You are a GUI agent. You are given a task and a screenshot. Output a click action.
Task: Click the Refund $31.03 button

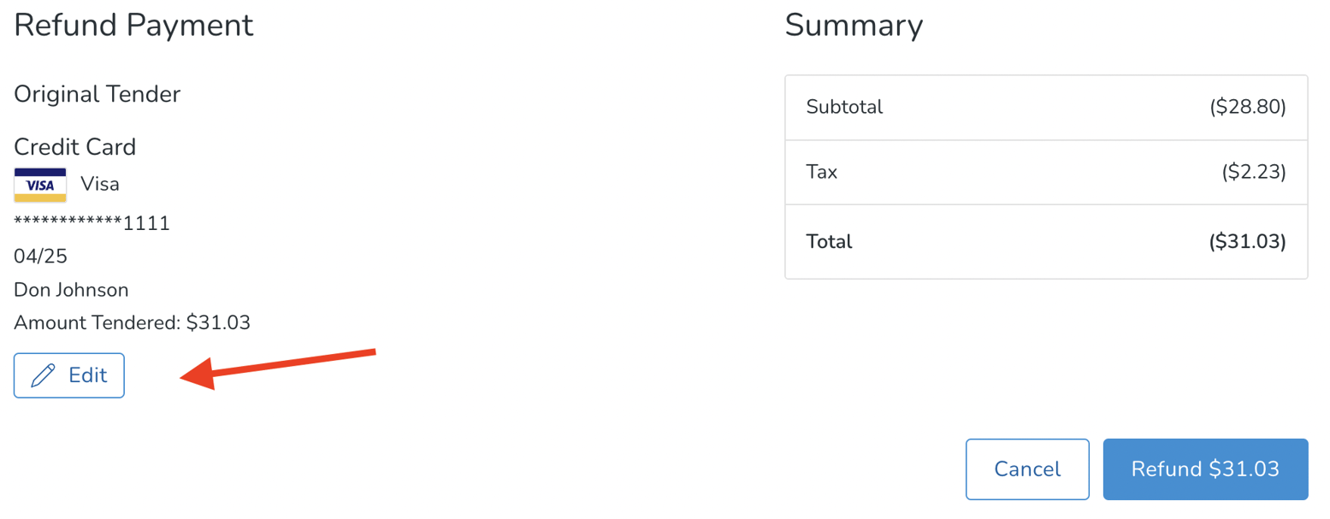point(1205,469)
